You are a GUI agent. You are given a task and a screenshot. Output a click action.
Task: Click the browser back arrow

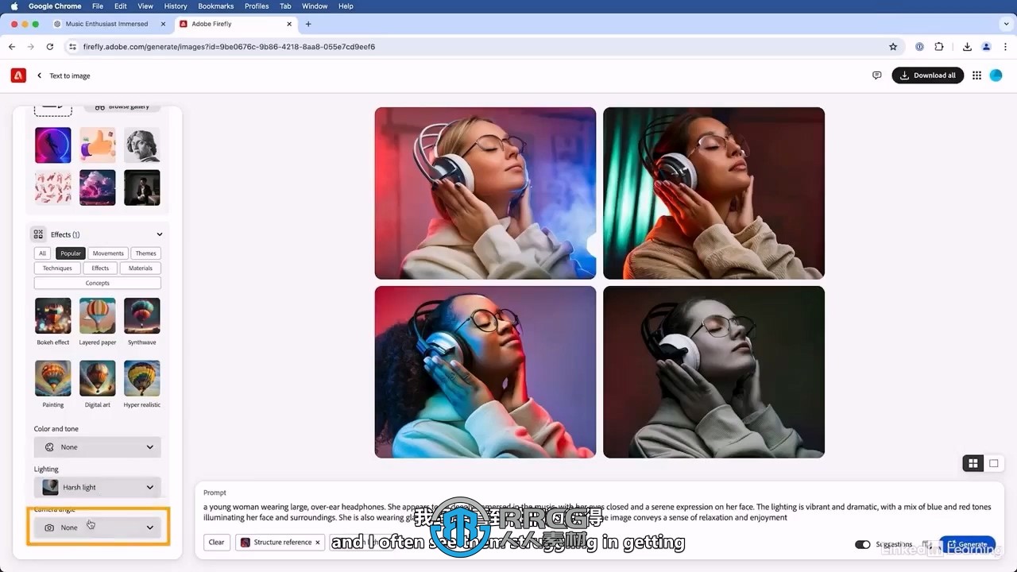coord(12,47)
